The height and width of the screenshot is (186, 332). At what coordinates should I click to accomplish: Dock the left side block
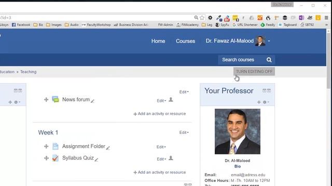pyautogui.click(x=20, y=91)
